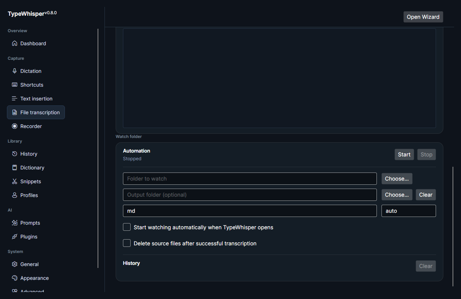This screenshot has height=299, width=461.
Task: Choose the folder to watch
Action: 397,179
